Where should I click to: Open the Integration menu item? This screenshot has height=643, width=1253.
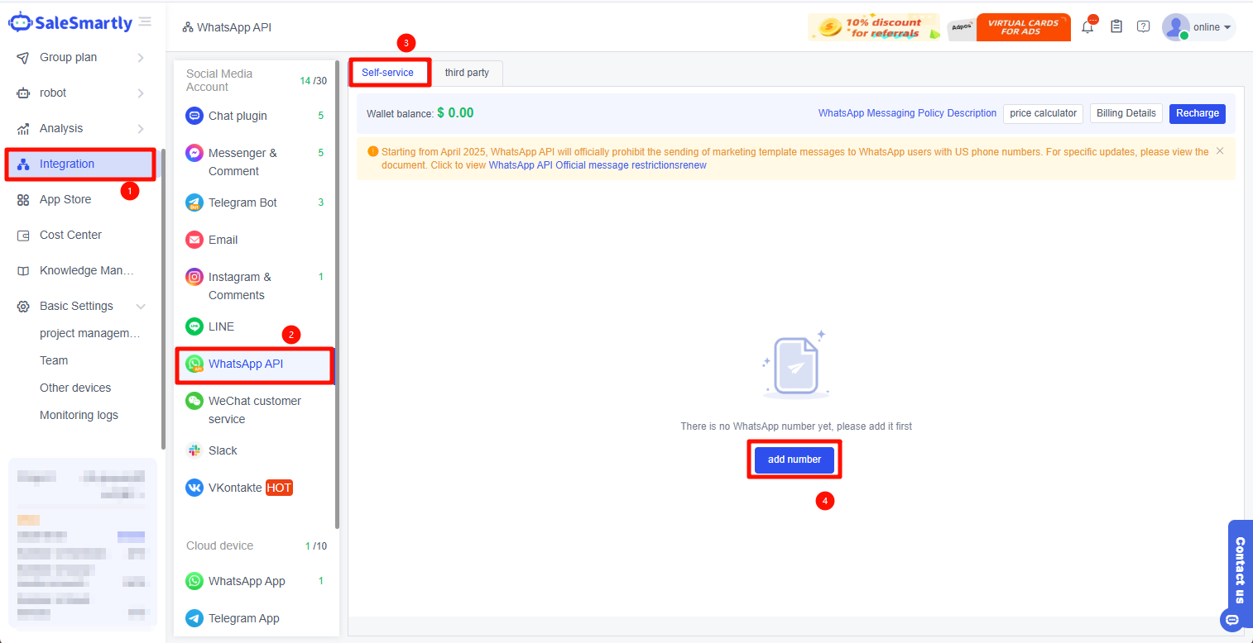coord(80,164)
